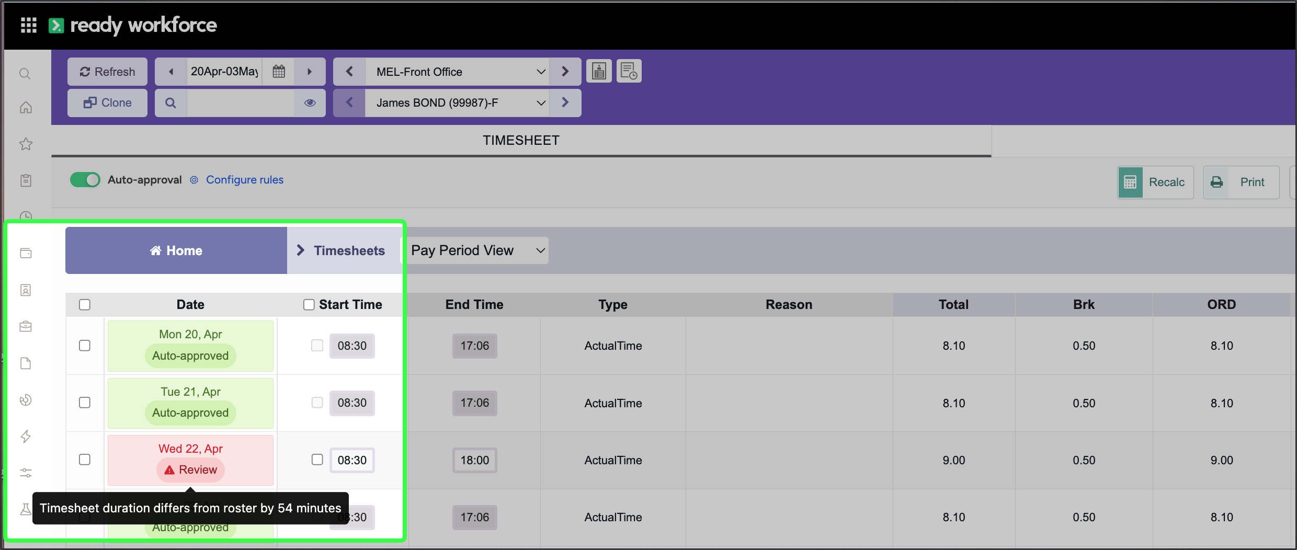Open the MEL-Front Office department dropdown
1297x550 pixels.
pos(457,72)
